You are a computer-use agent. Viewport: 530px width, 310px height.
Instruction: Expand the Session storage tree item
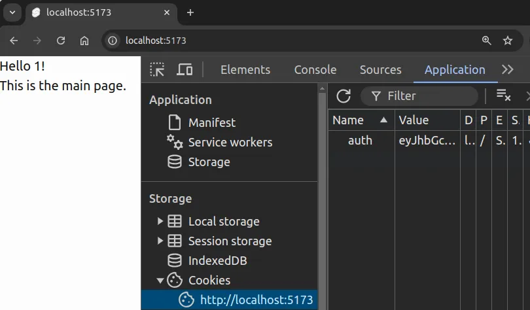(x=160, y=241)
